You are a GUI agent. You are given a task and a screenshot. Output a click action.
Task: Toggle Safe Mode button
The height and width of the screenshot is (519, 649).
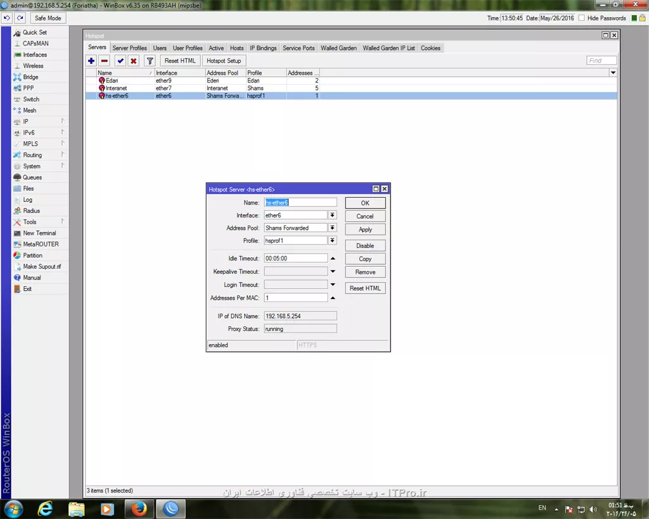tap(48, 18)
